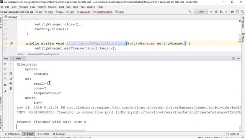
Task: Go down the console stack trace
Action: click(11, 69)
